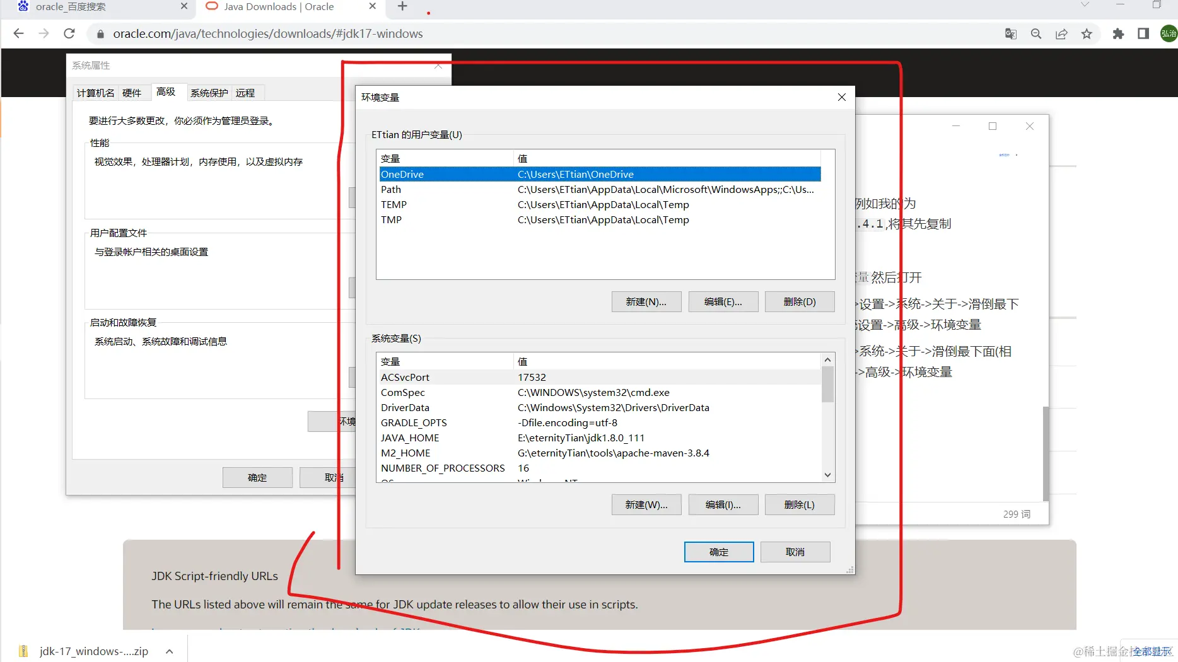Click system variables list scroll-down arrow

[x=828, y=475]
